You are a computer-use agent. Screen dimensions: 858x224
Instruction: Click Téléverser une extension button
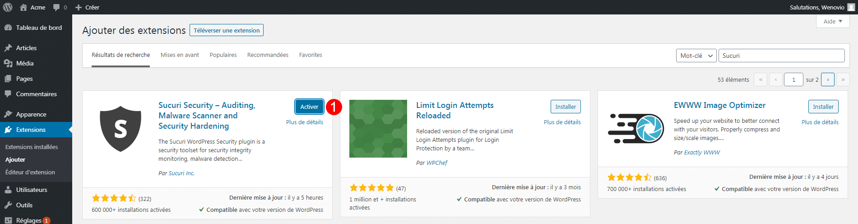(x=227, y=30)
